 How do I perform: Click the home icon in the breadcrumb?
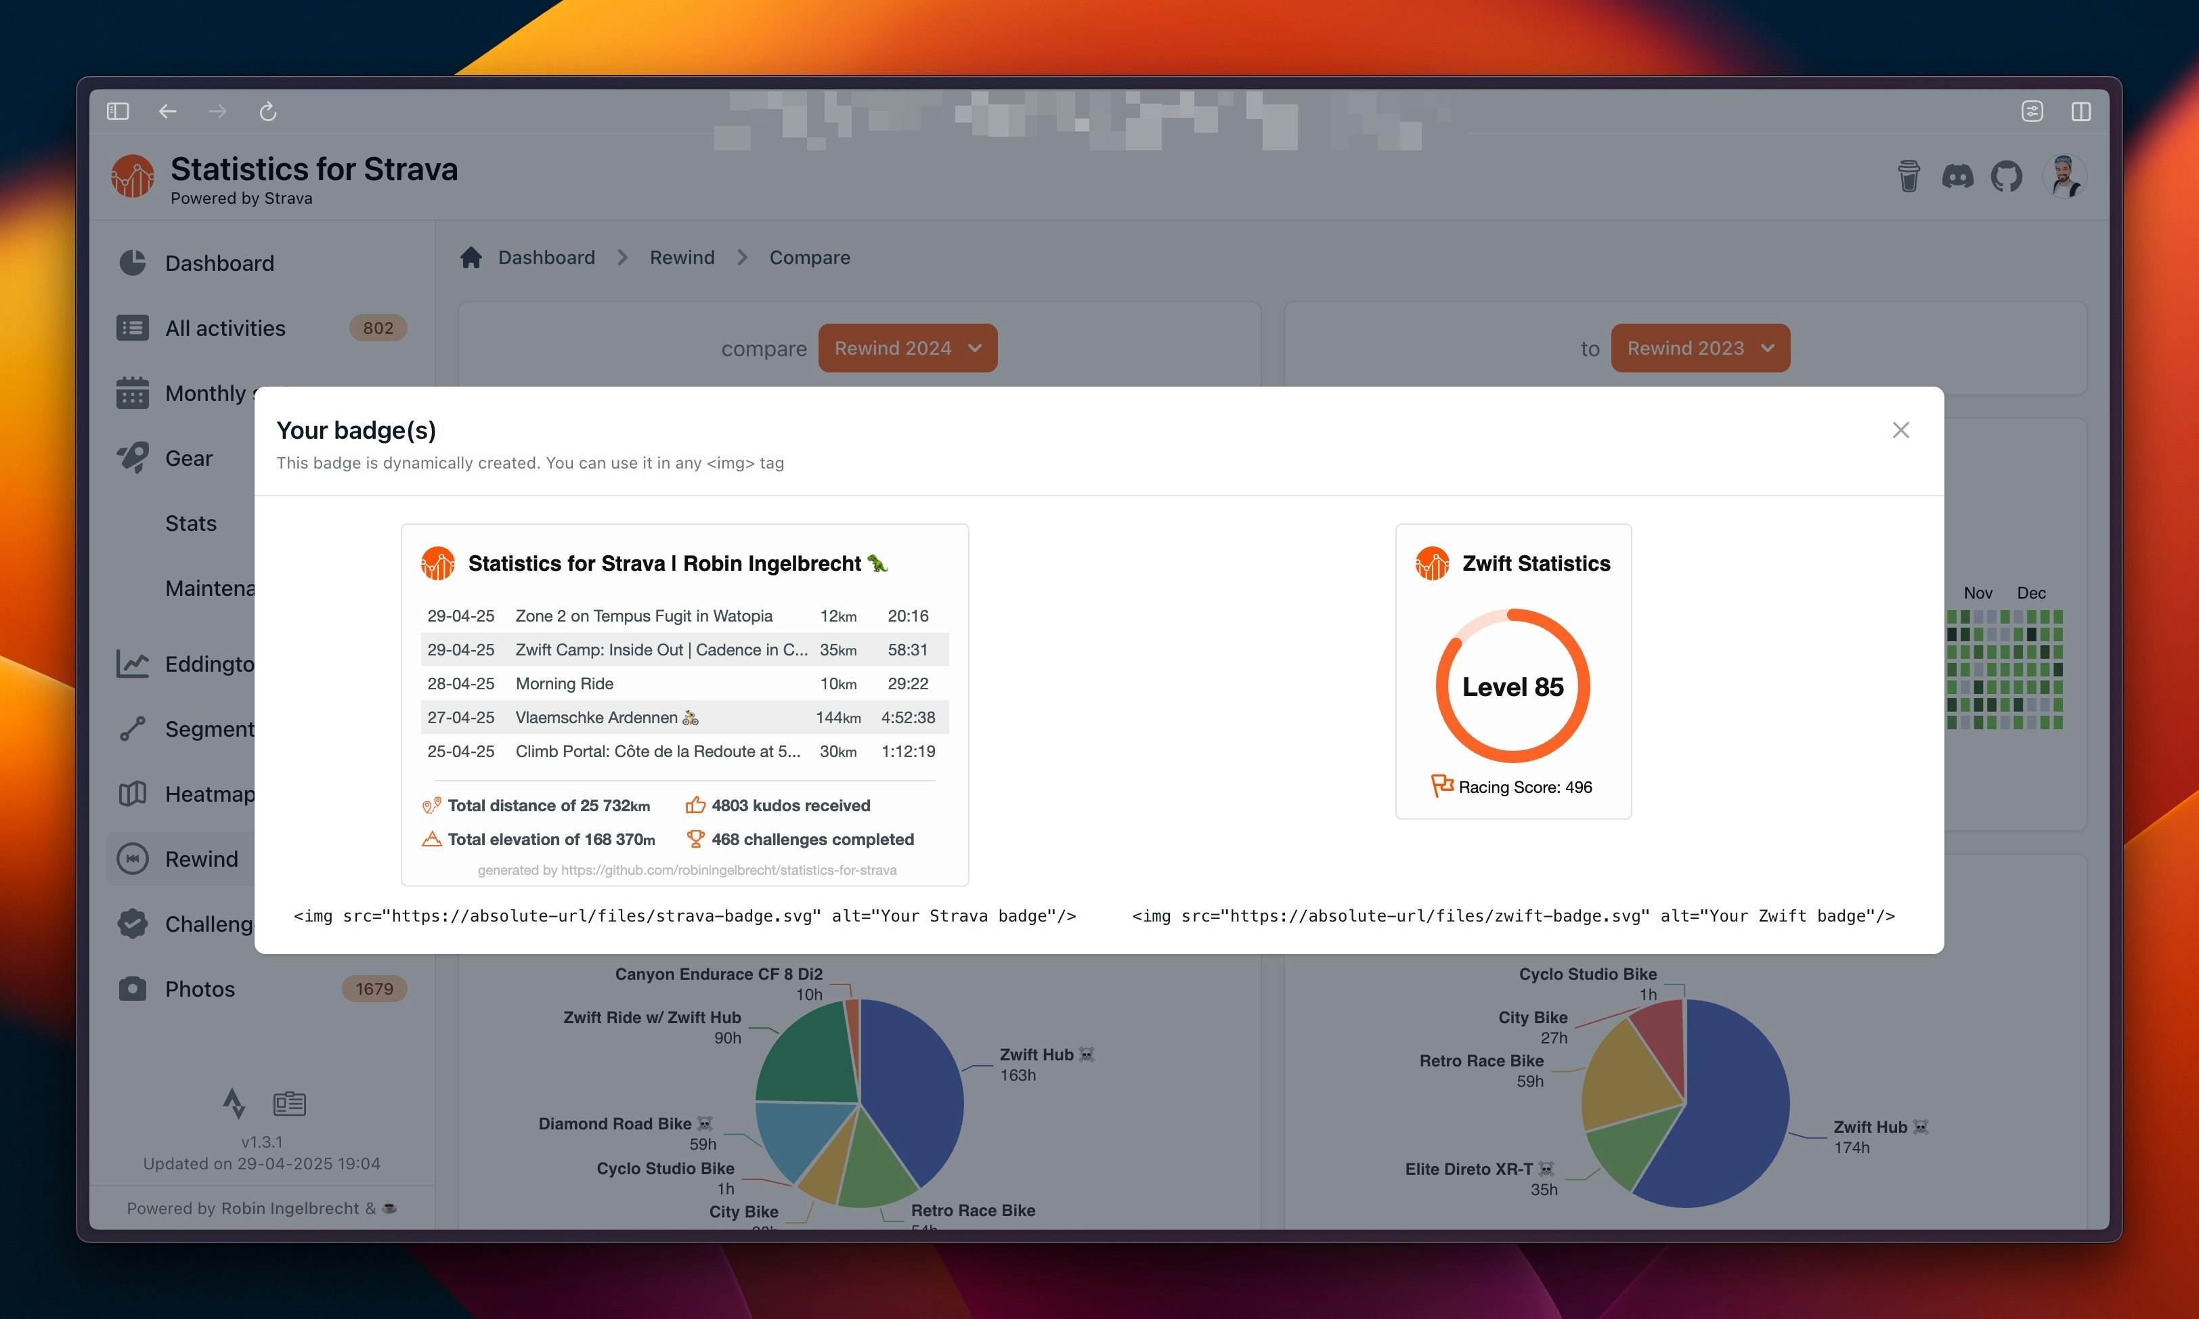pyautogui.click(x=471, y=257)
